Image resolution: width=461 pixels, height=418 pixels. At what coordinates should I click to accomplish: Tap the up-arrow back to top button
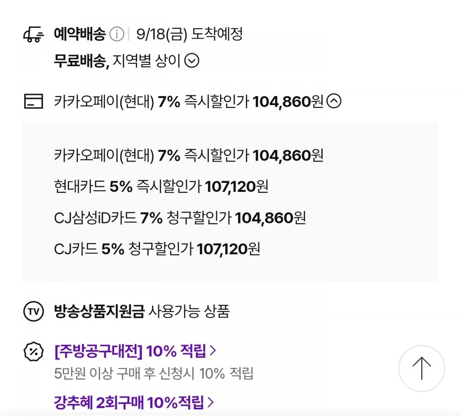422,368
